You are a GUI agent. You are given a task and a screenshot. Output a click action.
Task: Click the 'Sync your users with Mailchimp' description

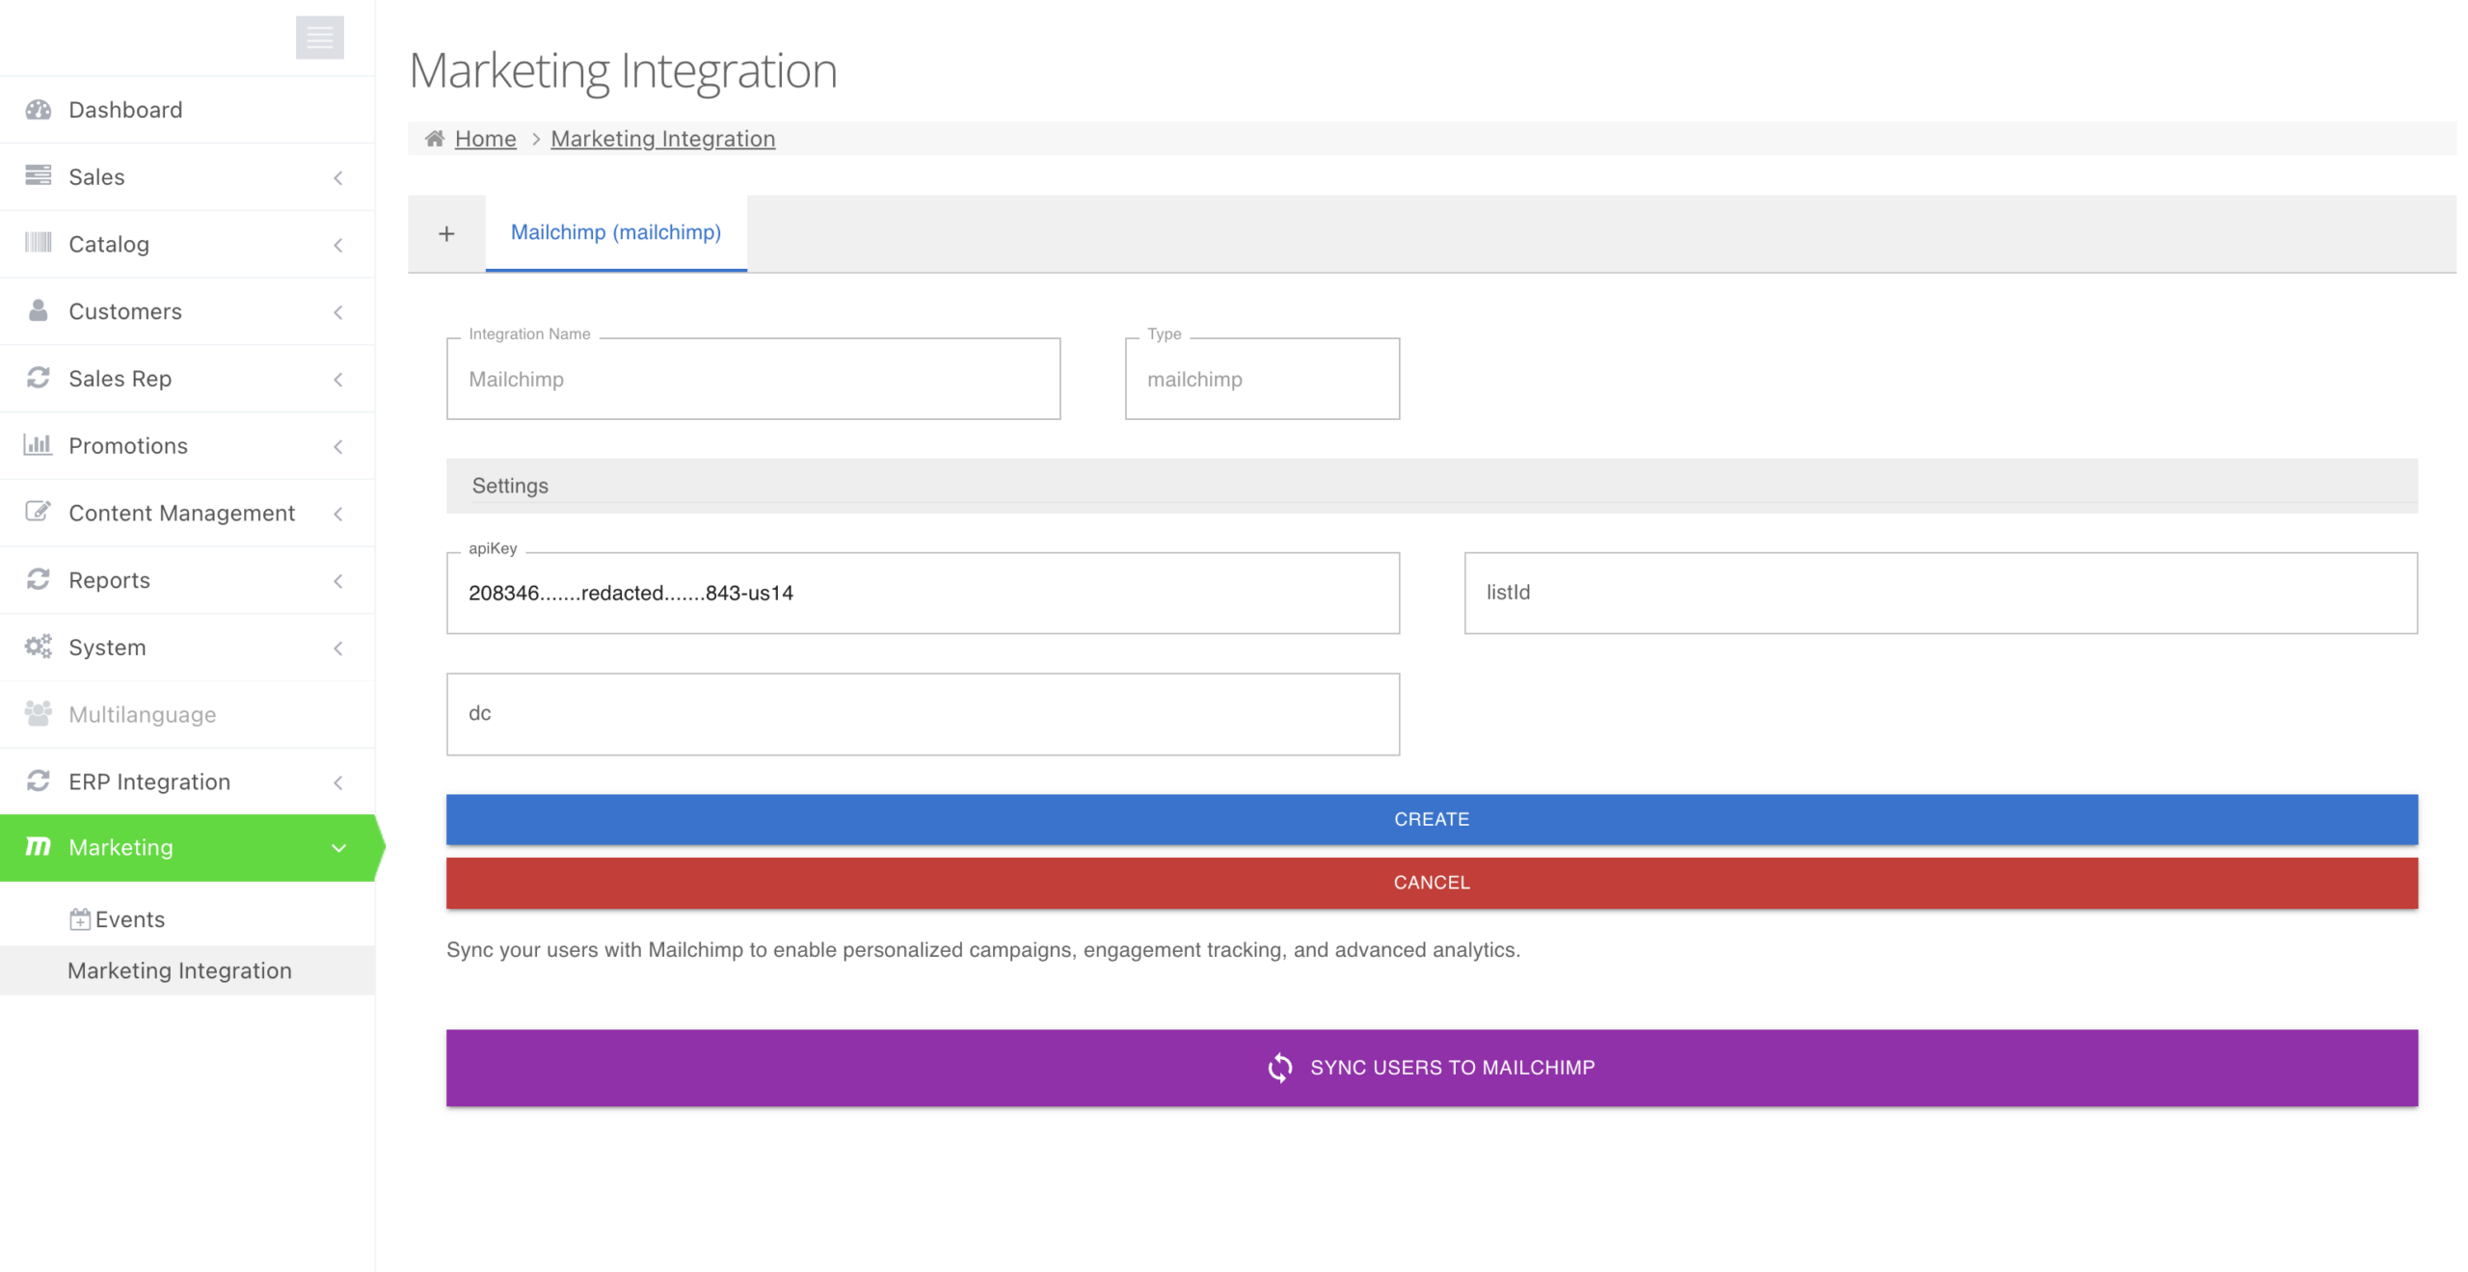(x=983, y=950)
